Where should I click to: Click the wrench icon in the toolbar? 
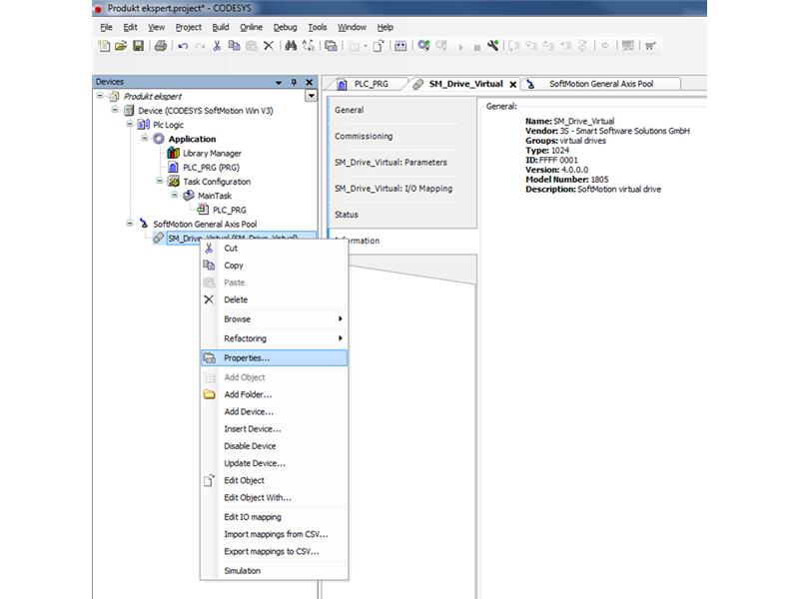point(492,46)
